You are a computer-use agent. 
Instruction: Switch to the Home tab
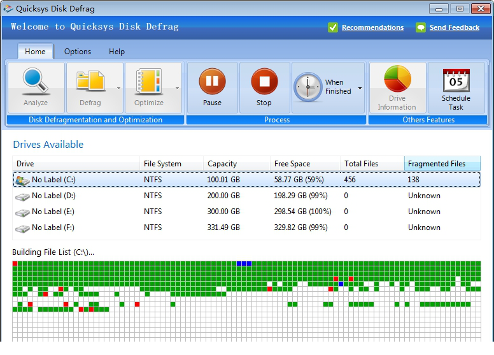(35, 52)
